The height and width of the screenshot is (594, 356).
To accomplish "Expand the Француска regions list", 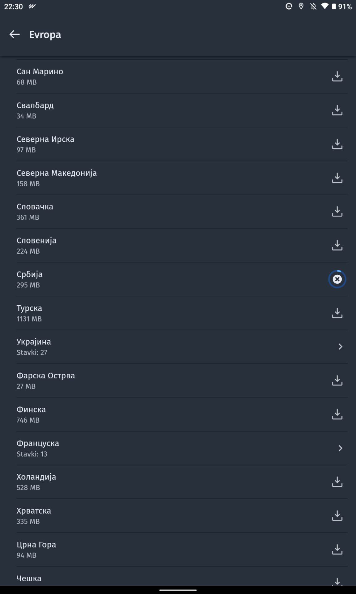I will 340,448.
